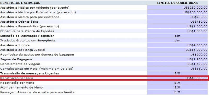Click the US$15.000,00 coverage value

(x=196, y=50)
